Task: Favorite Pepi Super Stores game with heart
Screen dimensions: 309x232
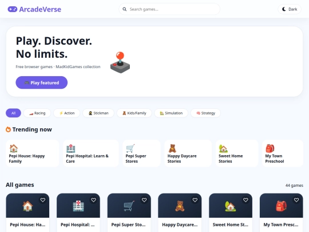Action: (x=144, y=200)
